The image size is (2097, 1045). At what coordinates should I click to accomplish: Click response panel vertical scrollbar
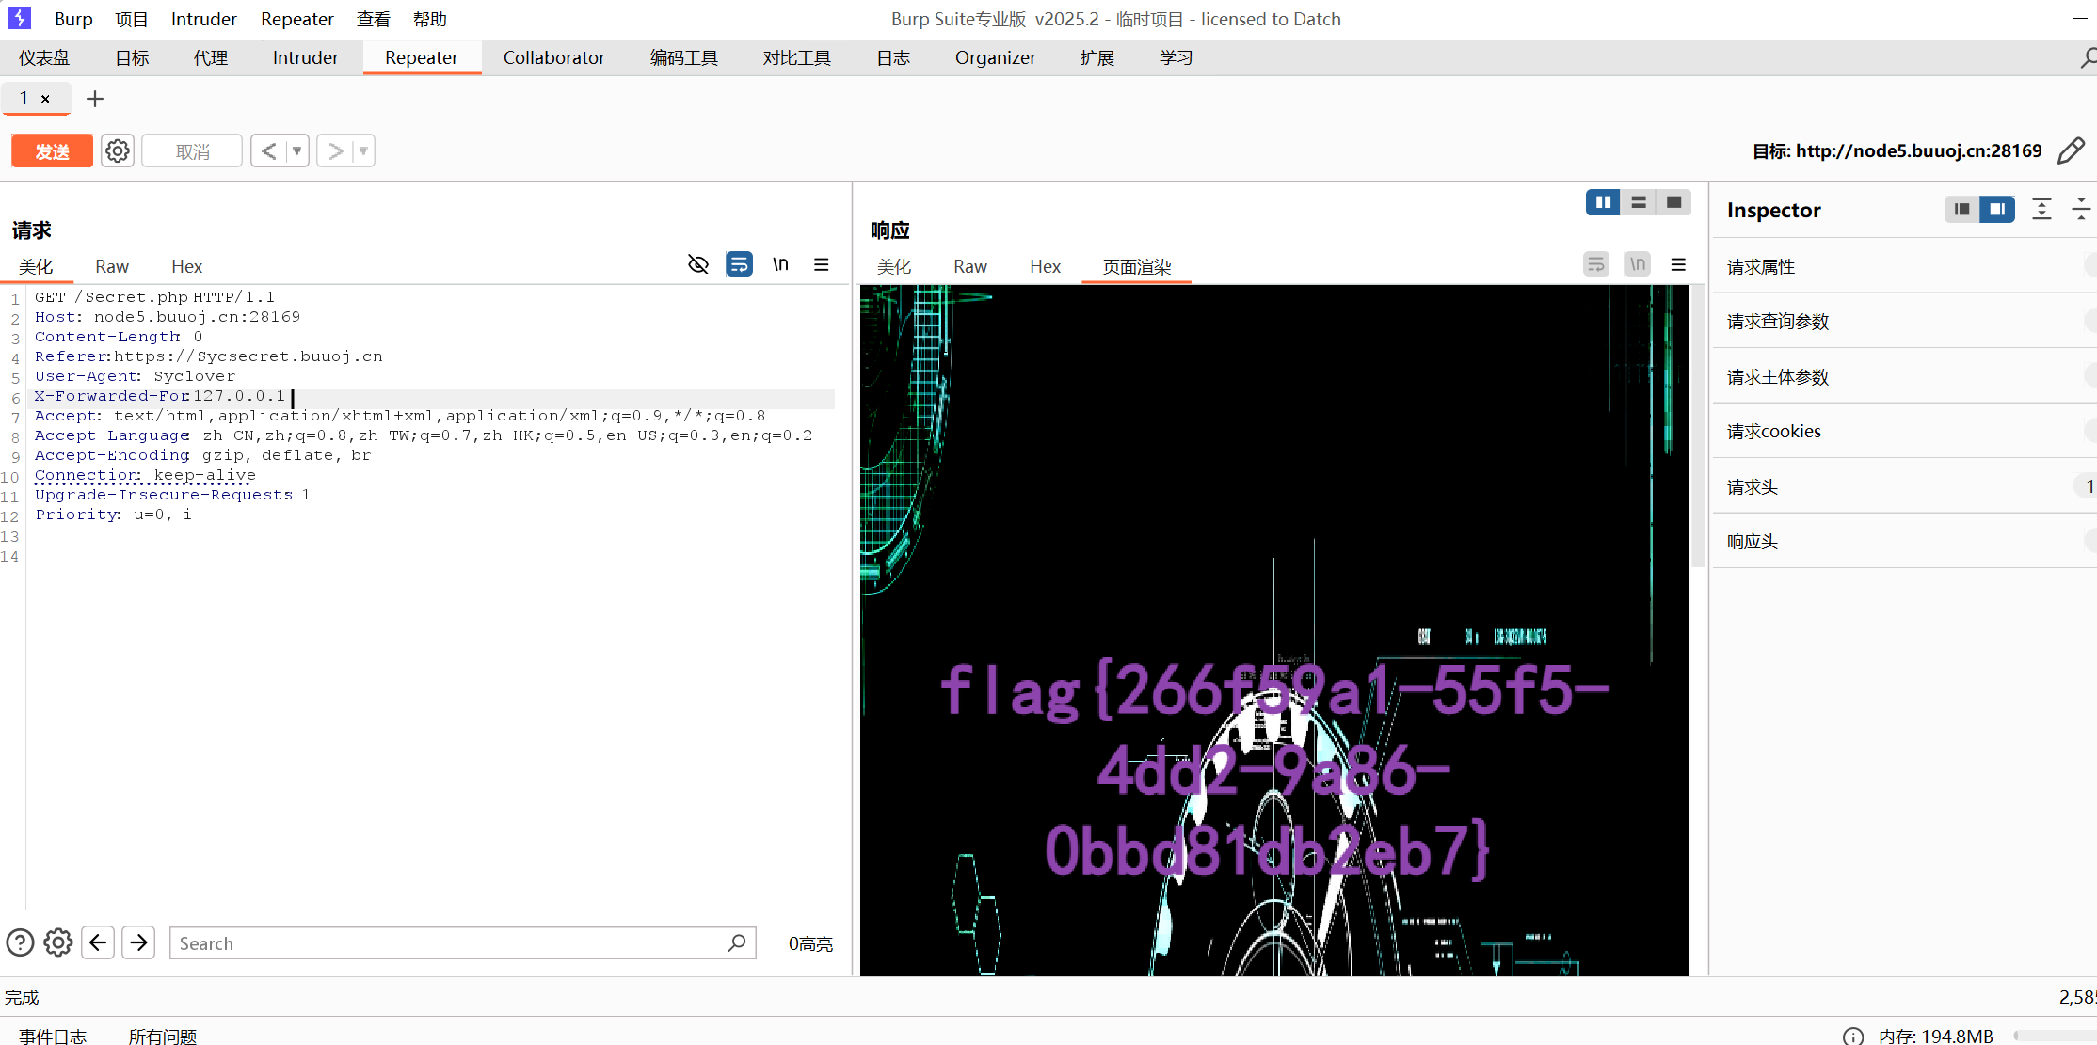(x=1698, y=425)
